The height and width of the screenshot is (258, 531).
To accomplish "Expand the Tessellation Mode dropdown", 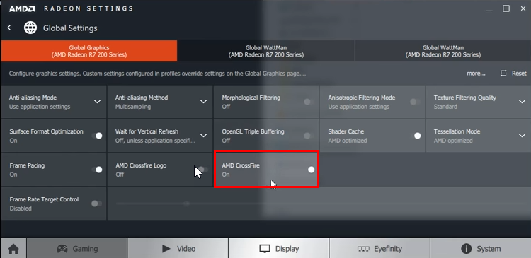I will pos(522,136).
